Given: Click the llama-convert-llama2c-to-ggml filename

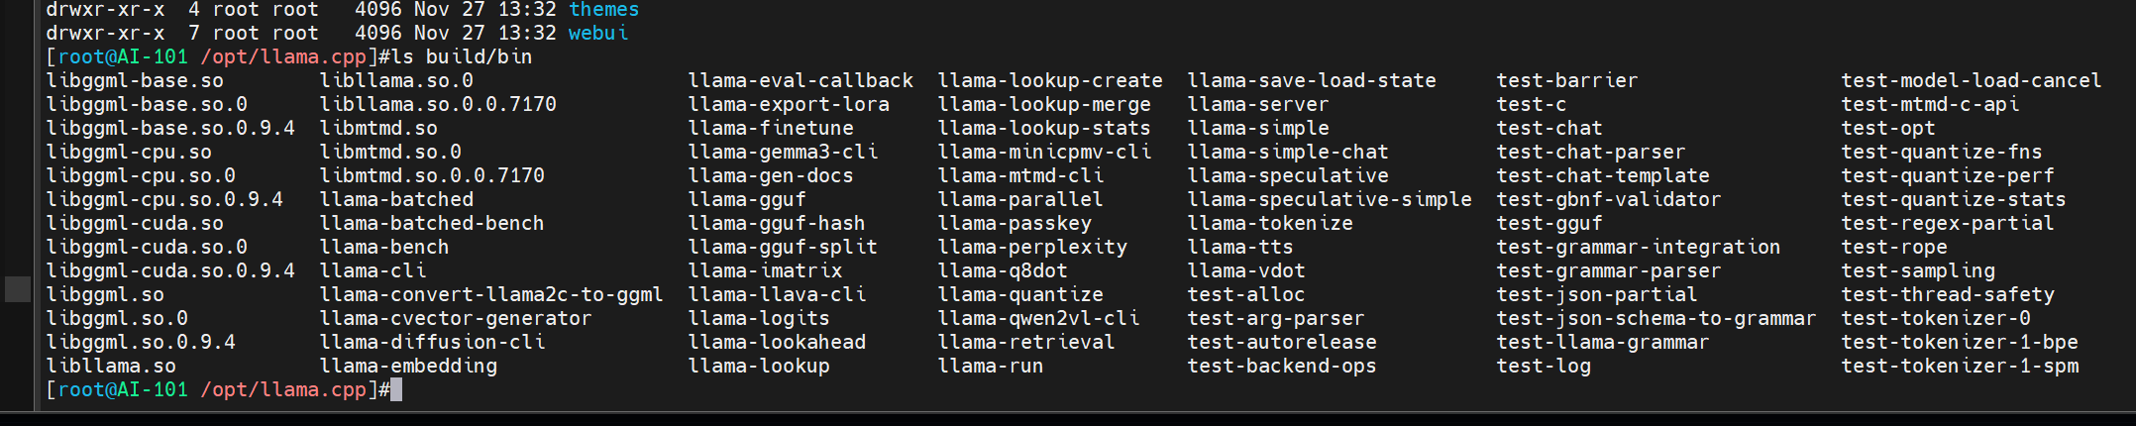Looking at the screenshot, I should point(490,294).
